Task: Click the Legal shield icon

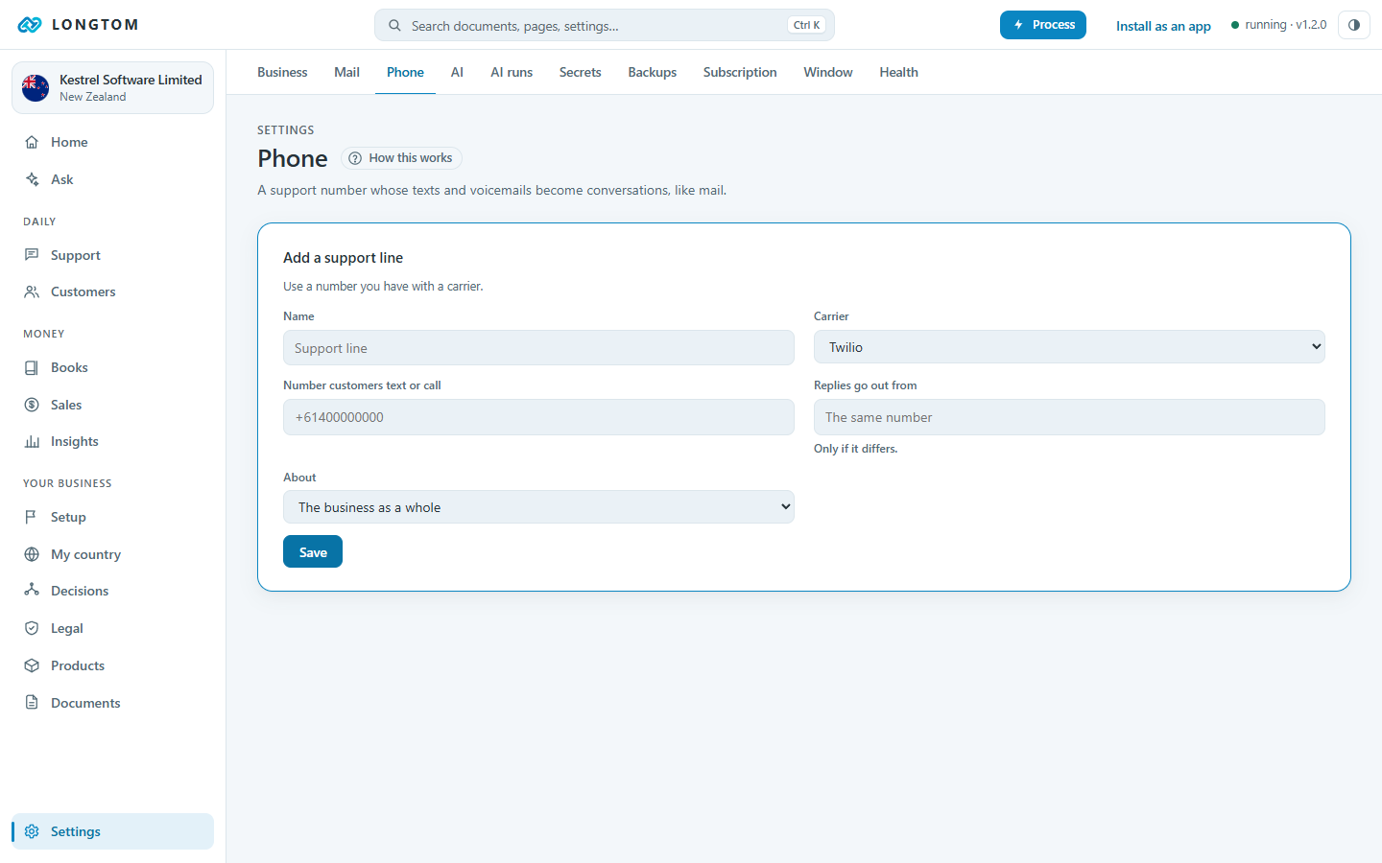Action: click(x=32, y=628)
